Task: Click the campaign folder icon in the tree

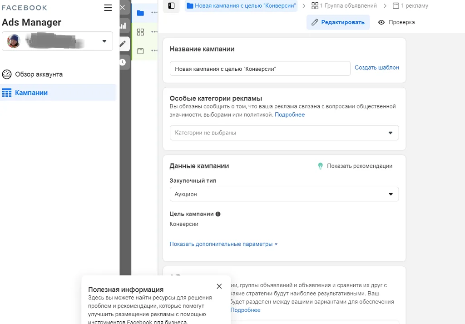Action: click(x=140, y=13)
